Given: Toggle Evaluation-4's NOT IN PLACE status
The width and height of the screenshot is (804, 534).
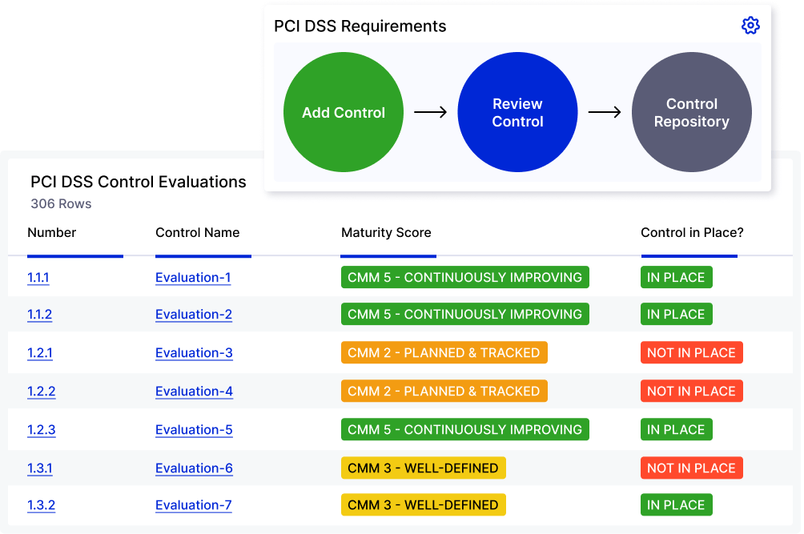Looking at the screenshot, I should (x=692, y=391).
